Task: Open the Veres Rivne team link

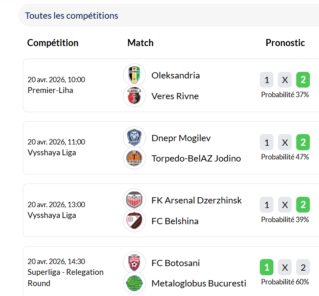Action: pyautogui.click(x=175, y=96)
